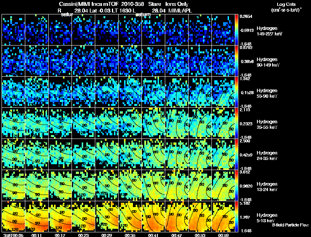
Task: Click the colorbar value '-0.6913'
Action: coord(246,30)
